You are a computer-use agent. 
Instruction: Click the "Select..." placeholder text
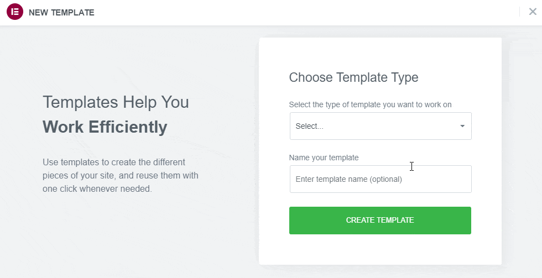click(x=310, y=126)
